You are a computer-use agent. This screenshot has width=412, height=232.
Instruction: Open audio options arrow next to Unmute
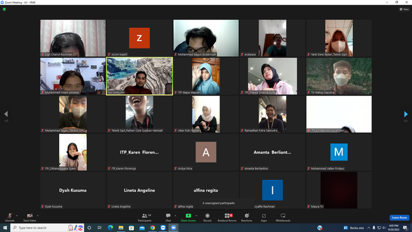[17, 216]
